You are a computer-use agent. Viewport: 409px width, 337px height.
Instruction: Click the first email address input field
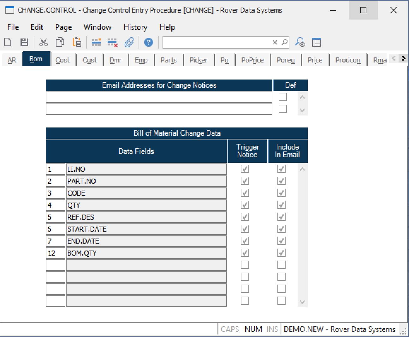[x=159, y=97]
